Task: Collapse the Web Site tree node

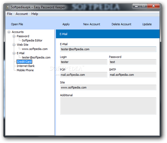Action: [x=14, y=45]
